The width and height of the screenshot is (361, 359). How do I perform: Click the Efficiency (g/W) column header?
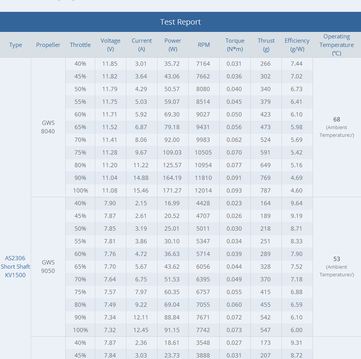tap(297, 45)
